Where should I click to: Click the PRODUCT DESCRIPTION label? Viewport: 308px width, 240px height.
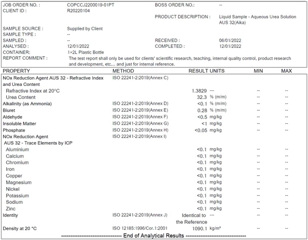[182, 17]
